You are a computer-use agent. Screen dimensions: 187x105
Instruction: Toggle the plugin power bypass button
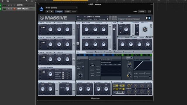41,9
